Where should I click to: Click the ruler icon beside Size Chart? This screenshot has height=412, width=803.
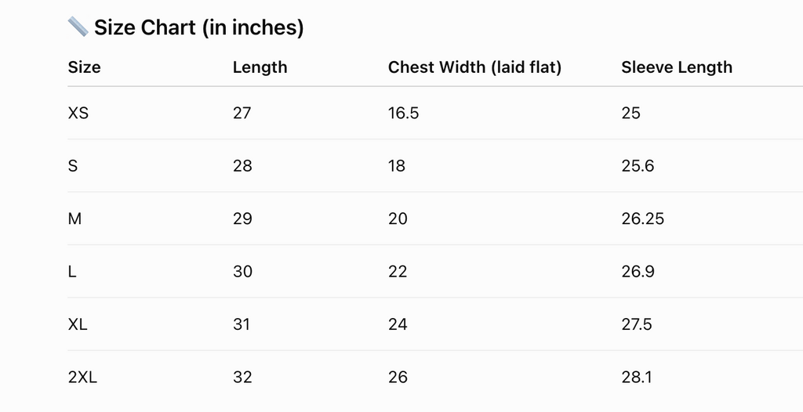click(78, 27)
